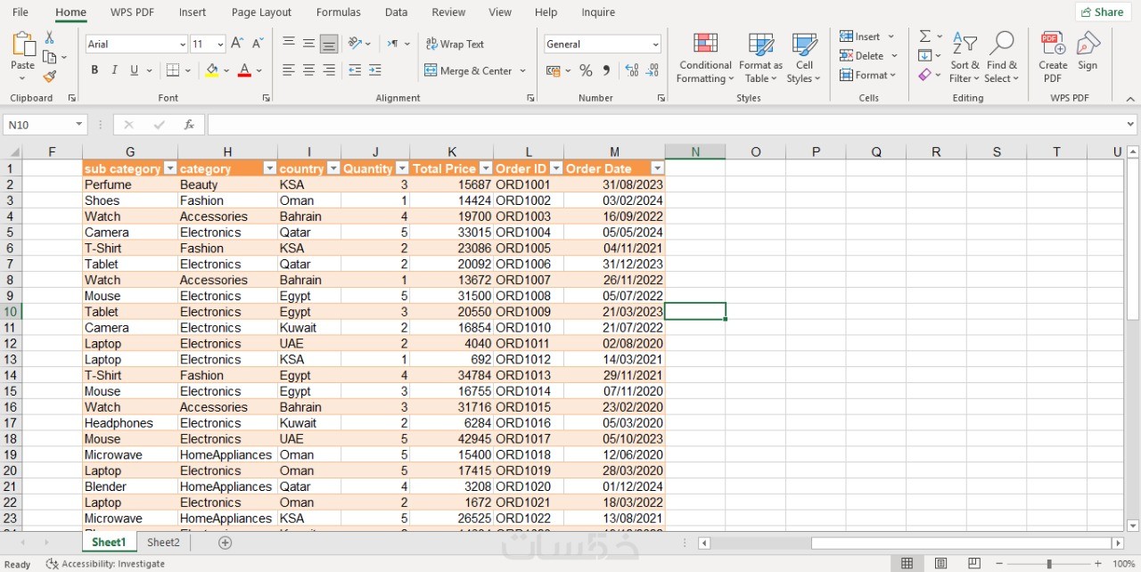Screen dimensions: 1141x572
Task: Open Find & Select
Action: 1002,58
